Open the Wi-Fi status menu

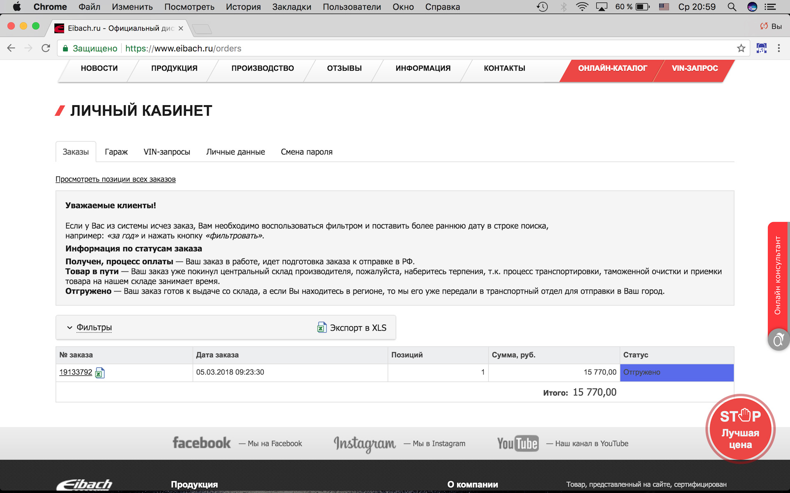(582, 7)
